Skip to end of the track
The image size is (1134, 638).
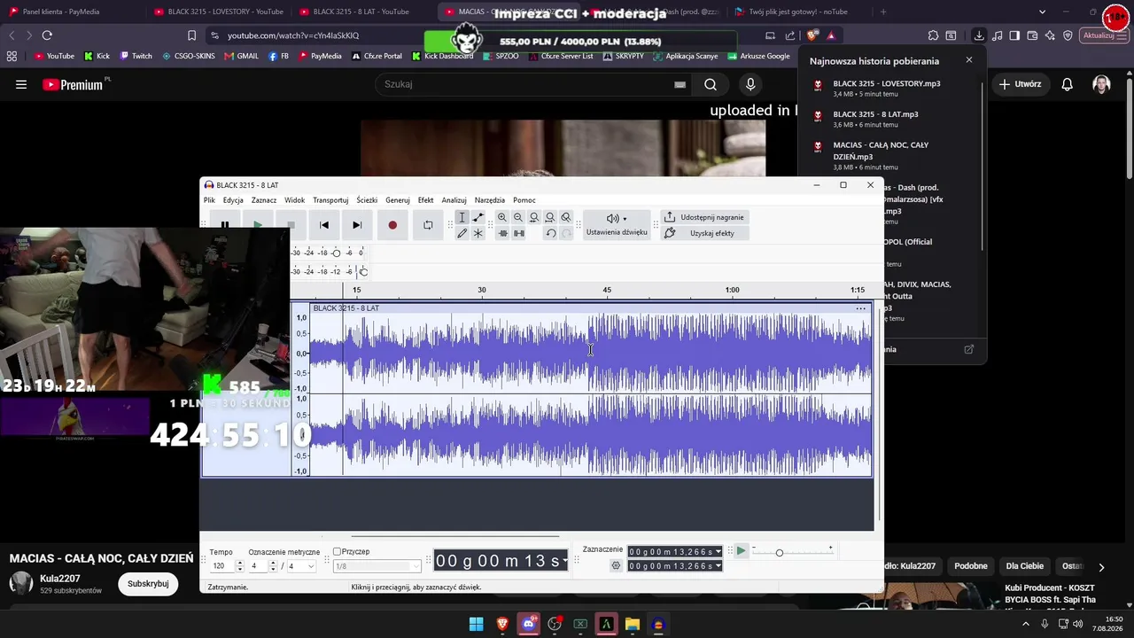click(357, 225)
